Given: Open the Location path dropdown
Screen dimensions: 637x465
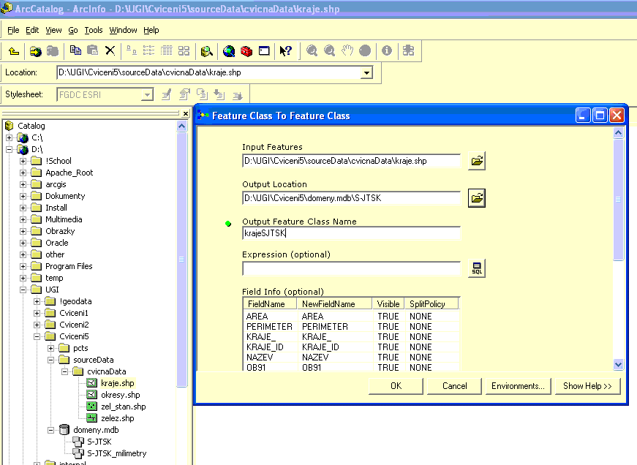Looking at the screenshot, I should (x=366, y=72).
